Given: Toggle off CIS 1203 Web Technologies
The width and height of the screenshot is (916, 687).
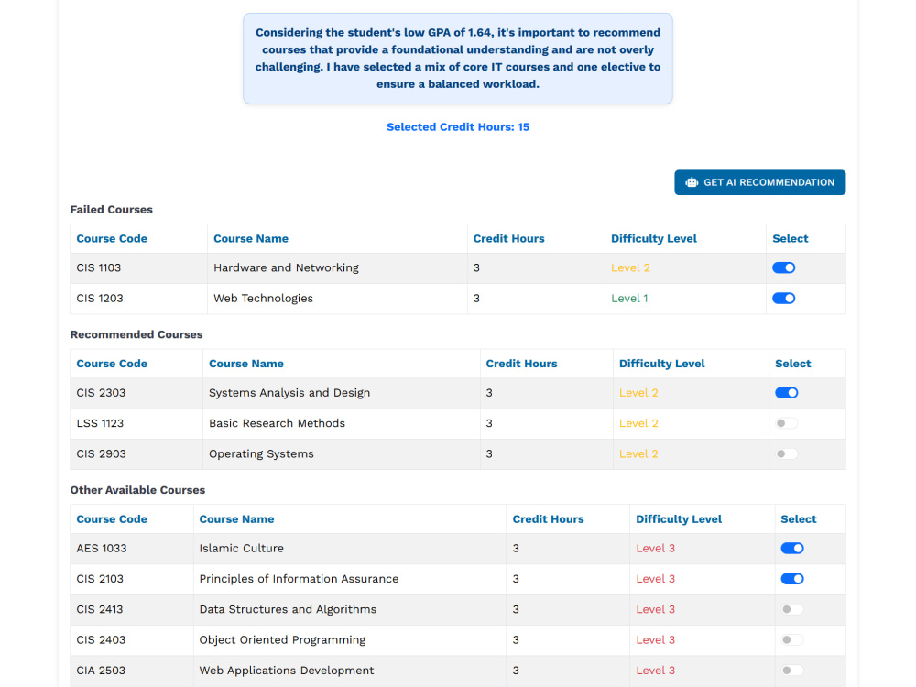Looking at the screenshot, I should click(x=783, y=298).
